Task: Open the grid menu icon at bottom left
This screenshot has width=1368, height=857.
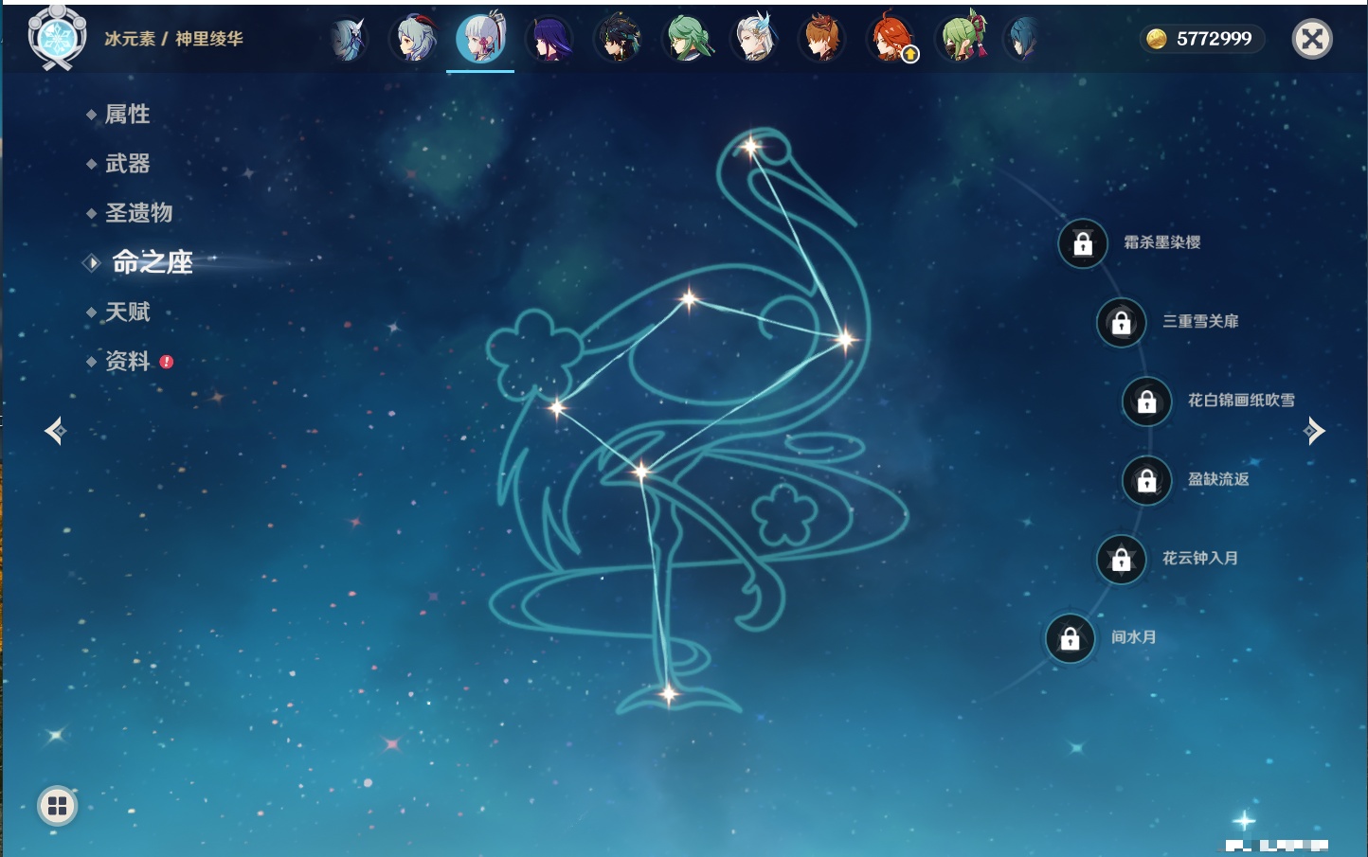Action: click(x=57, y=806)
